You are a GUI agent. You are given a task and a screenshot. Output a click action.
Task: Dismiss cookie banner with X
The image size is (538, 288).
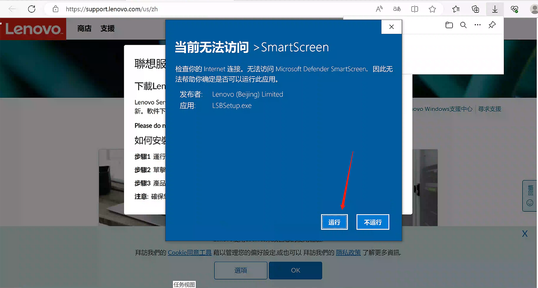[x=525, y=234]
